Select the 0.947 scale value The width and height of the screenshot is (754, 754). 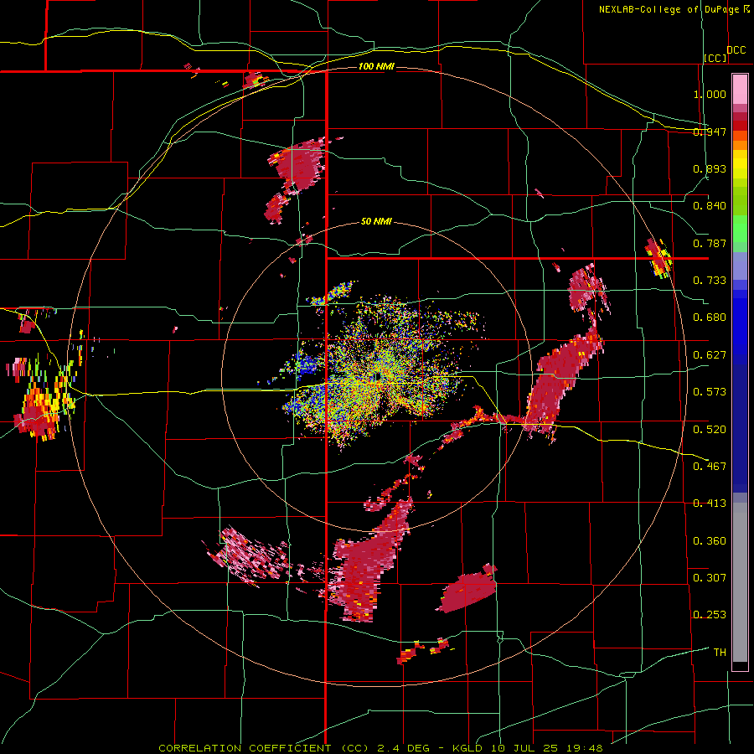tap(710, 132)
